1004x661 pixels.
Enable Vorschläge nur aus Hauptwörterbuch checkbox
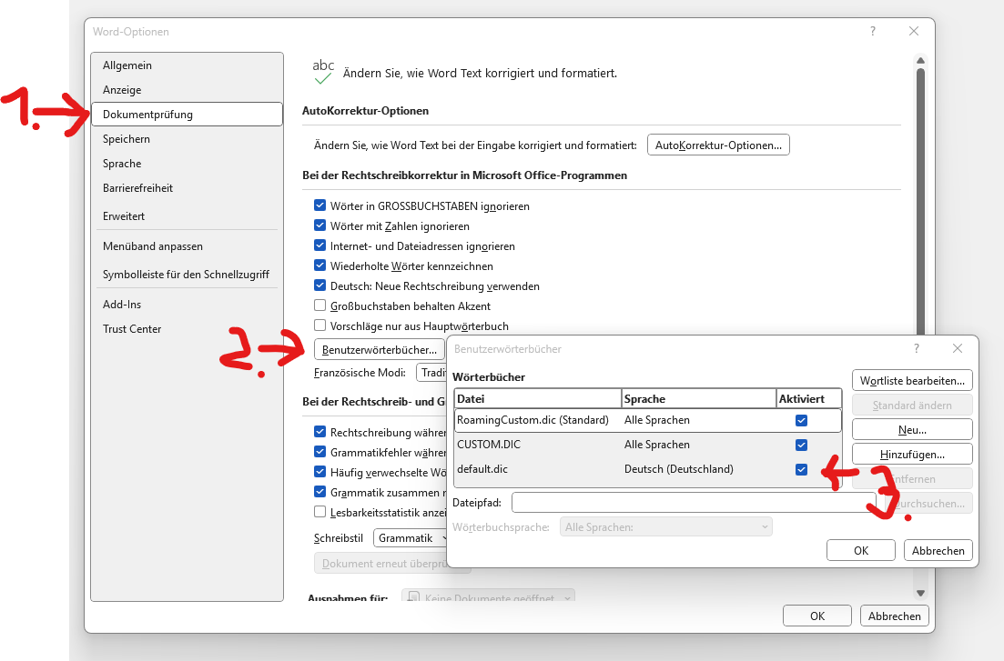320,325
